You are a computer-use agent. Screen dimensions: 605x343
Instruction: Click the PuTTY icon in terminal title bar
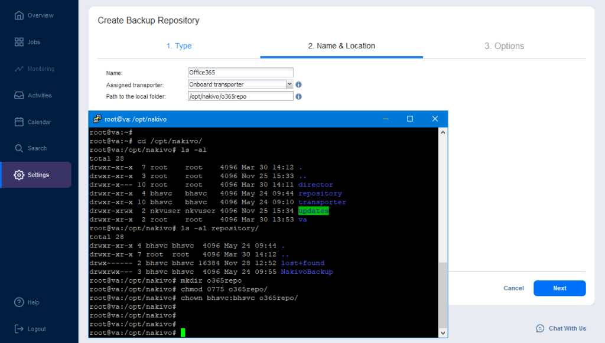(96, 119)
